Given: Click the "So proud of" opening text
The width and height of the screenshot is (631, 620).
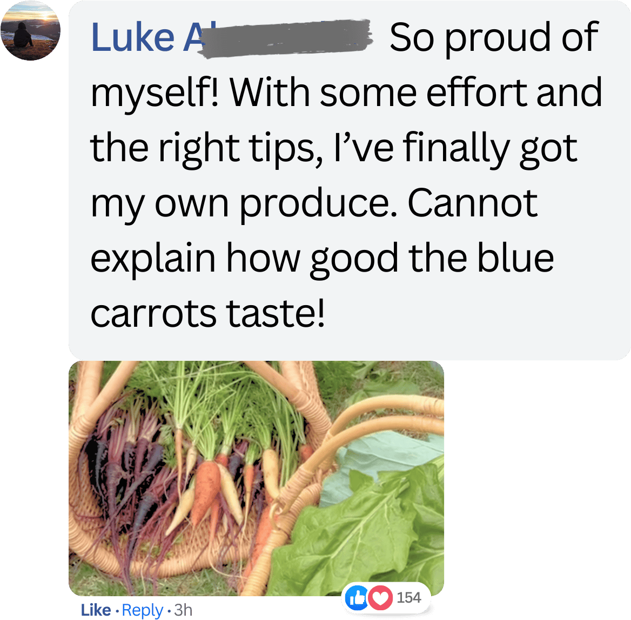Looking at the screenshot, I should [494, 37].
